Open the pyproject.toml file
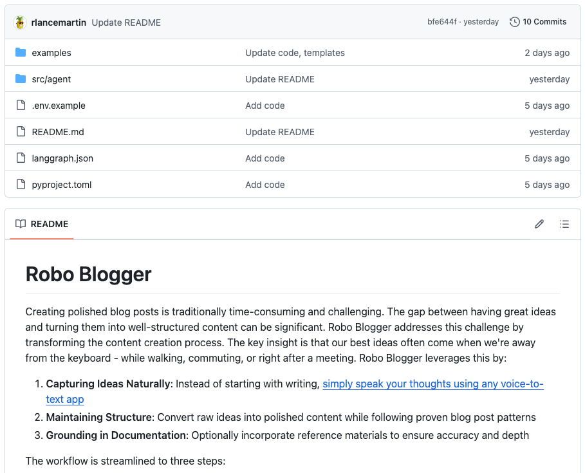The width and height of the screenshot is (585, 473). click(62, 185)
